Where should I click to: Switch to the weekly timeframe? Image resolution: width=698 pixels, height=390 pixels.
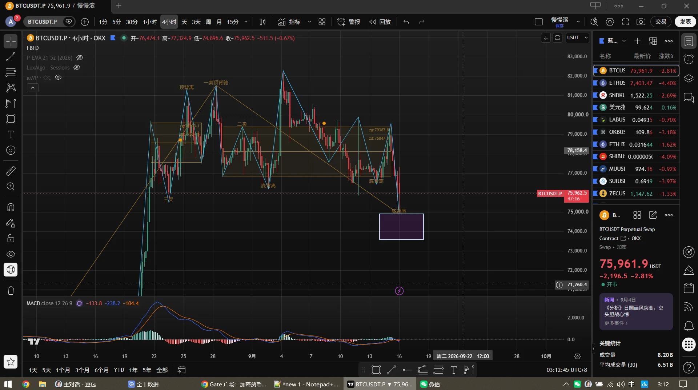click(208, 22)
